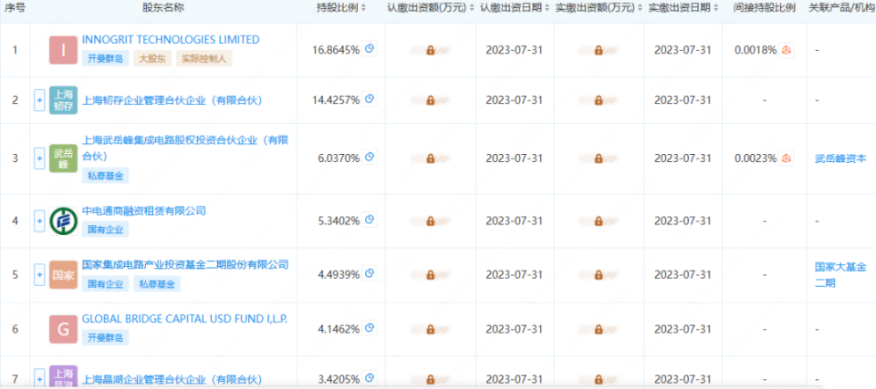Click VIP lock in row 1 认缴出资额
876x389 pixels.
coord(430,50)
